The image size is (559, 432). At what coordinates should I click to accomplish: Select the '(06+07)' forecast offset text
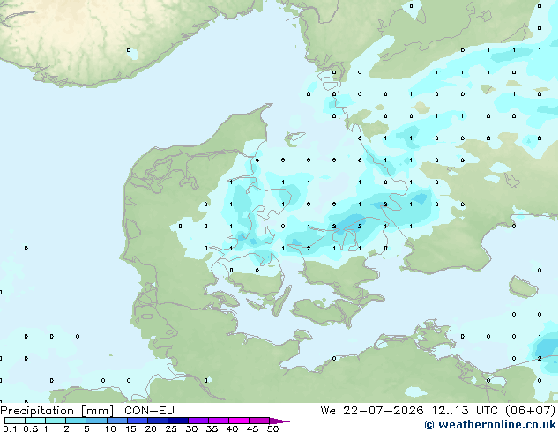pyautogui.click(x=531, y=411)
